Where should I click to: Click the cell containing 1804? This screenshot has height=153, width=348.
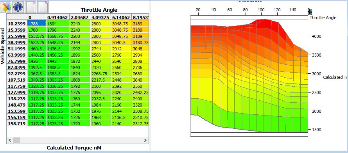point(58,24)
